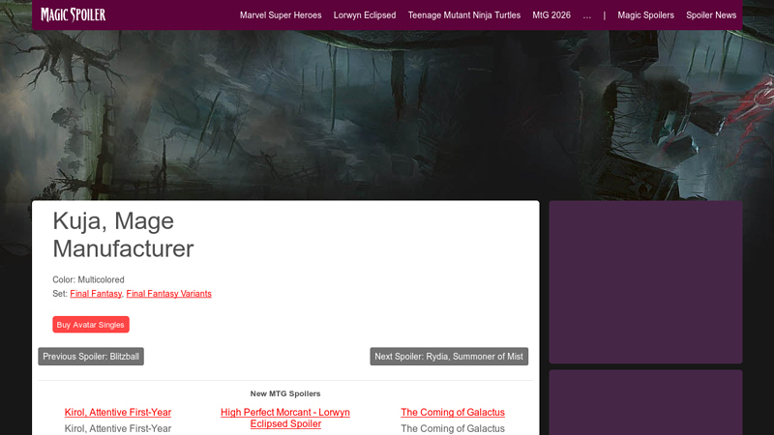This screenshot has width=774, height=435.
Task: Open the Marvel Super Heroes menu
Action: tap(281, 15)
